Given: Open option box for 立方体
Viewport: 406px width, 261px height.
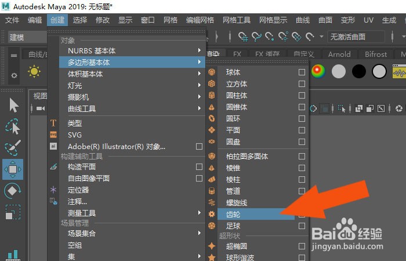Looking at the screenshot, I should click(302, 84).
